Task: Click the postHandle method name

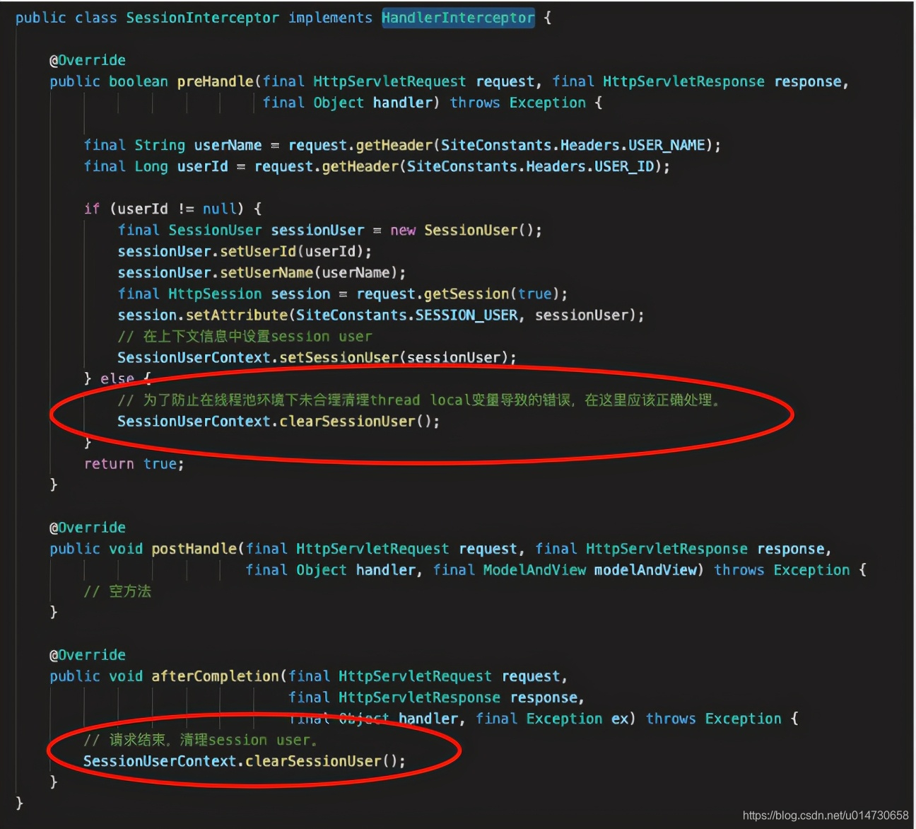Action: (194, 549)
